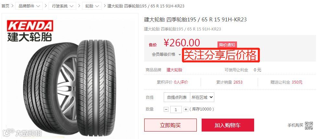Go to 首页 in the breadcrumb
The image size is (318, 139).
[x=5, y=6]
